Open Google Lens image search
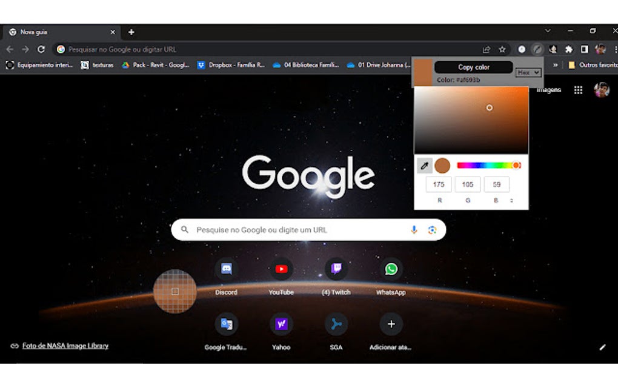Screen dimensions: 618x387 tap(432, 230)
